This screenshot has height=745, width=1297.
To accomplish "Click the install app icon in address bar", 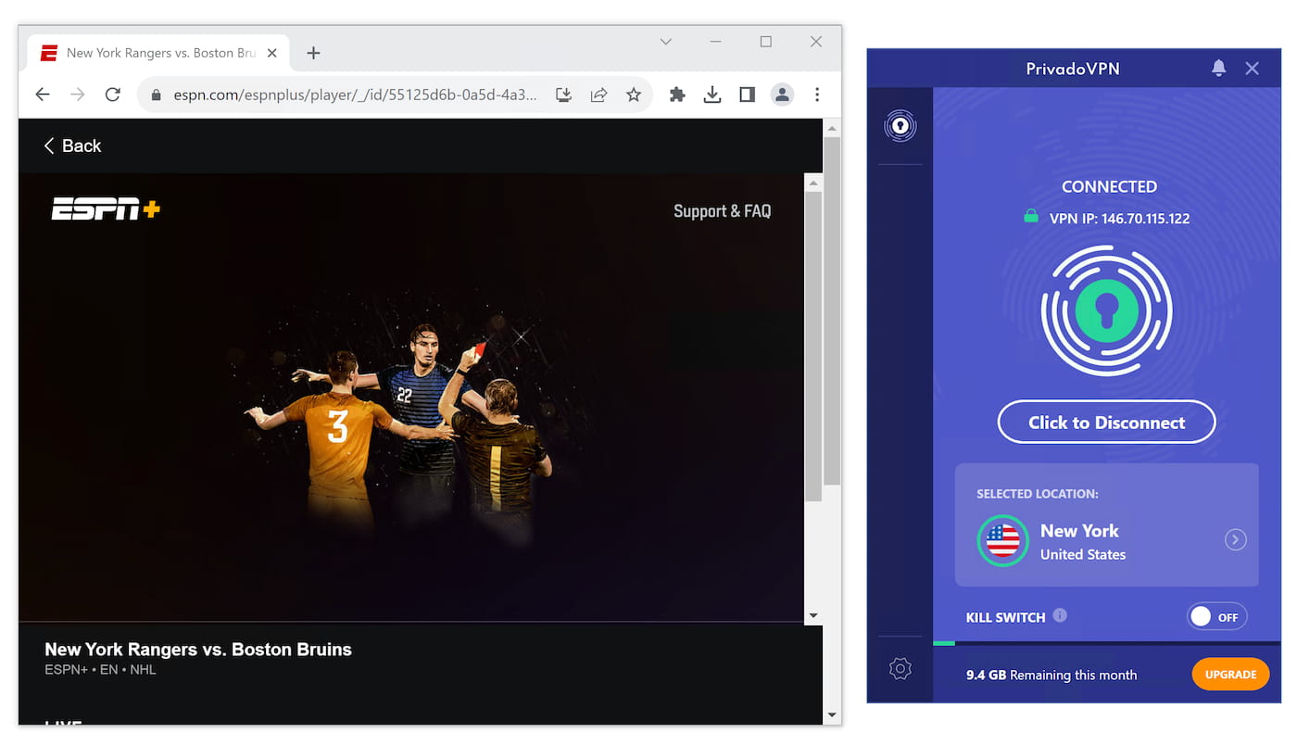I will point(563,95).
